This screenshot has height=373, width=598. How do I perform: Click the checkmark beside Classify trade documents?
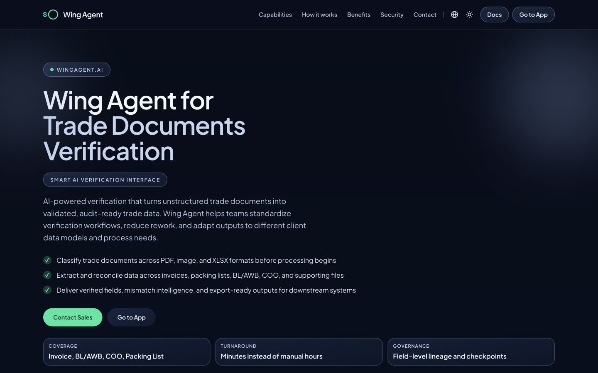[x=47, y=260]
